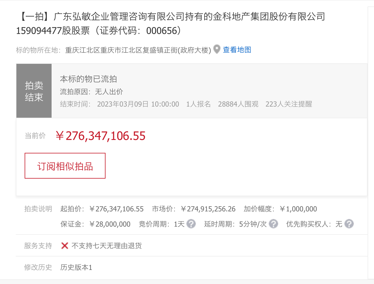Screen dimensions: 374x284
Task: Click the 流拍原因: 无人出价 text
Action: 91,92
